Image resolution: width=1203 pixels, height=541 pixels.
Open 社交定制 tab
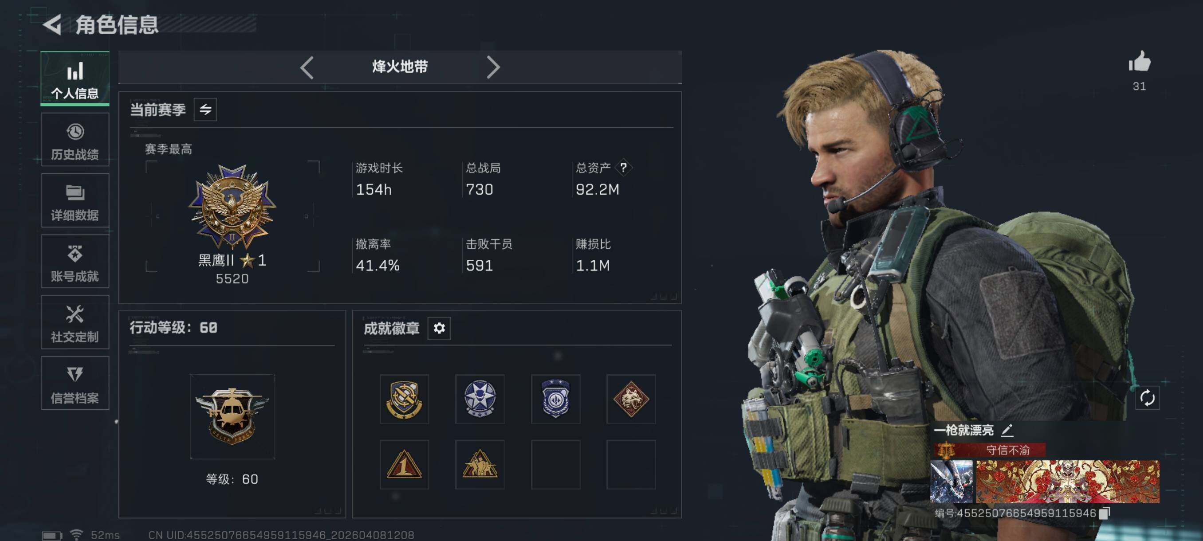(x=75, y=322)
